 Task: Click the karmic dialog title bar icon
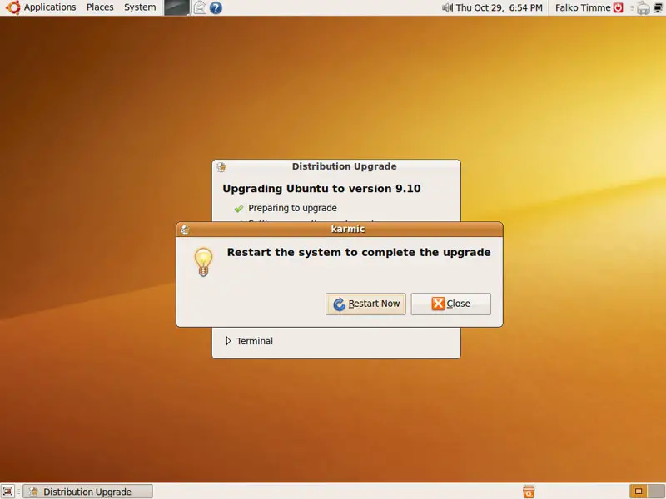185,230
